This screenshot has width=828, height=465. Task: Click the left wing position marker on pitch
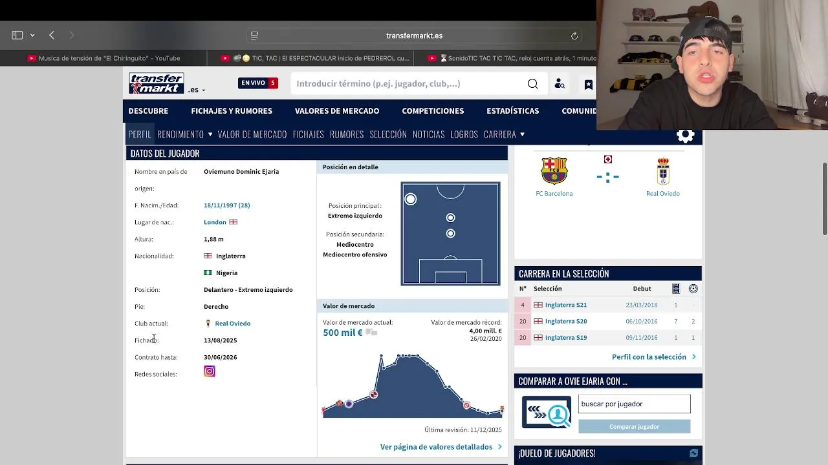coord(410,200)
